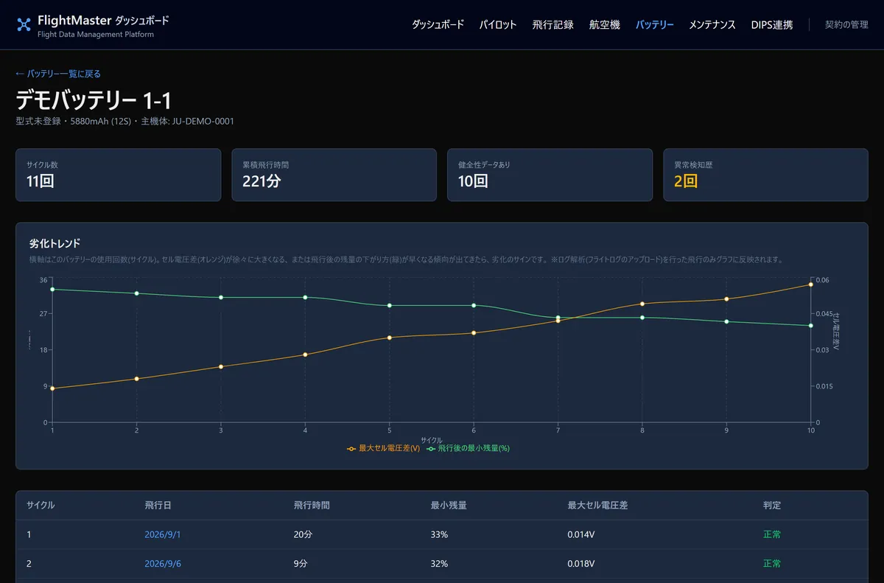Click the デモバッテリー 1-1 page title
This screenshot has width=884, height=583.
(x=94, y=101)
